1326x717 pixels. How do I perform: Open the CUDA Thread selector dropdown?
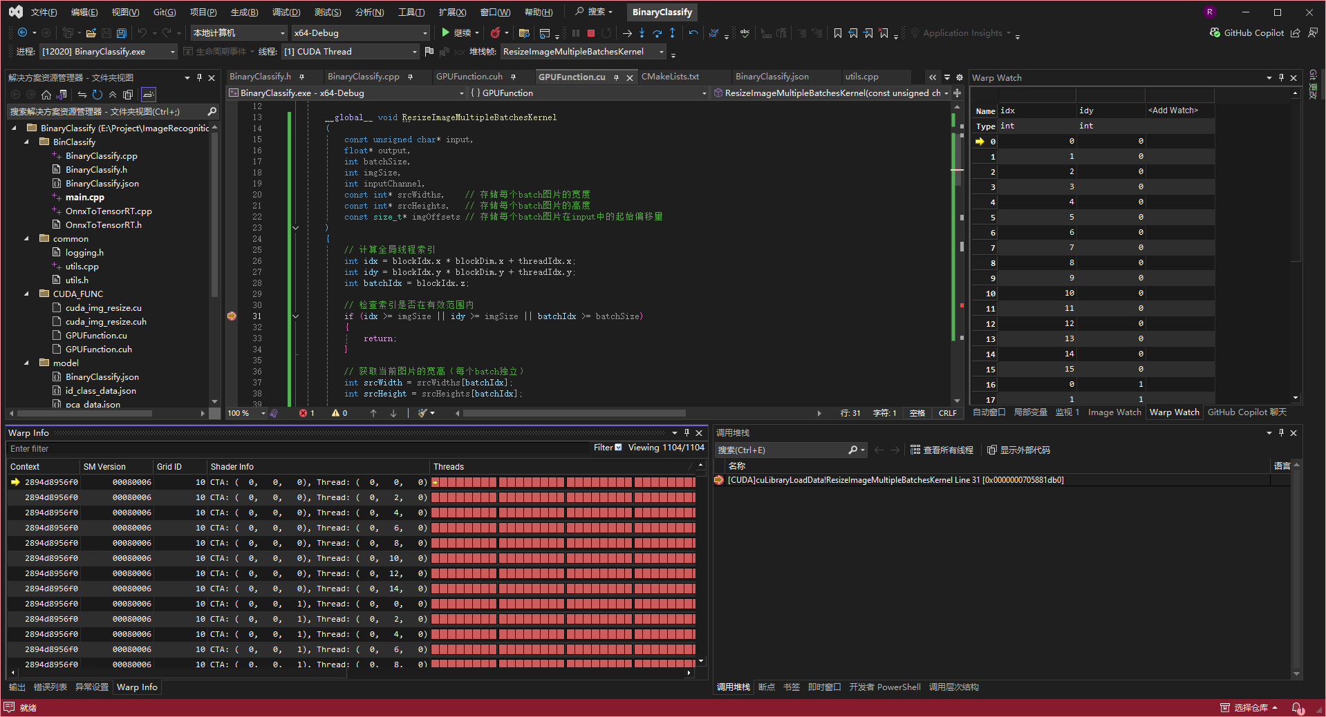coord(351,52)
